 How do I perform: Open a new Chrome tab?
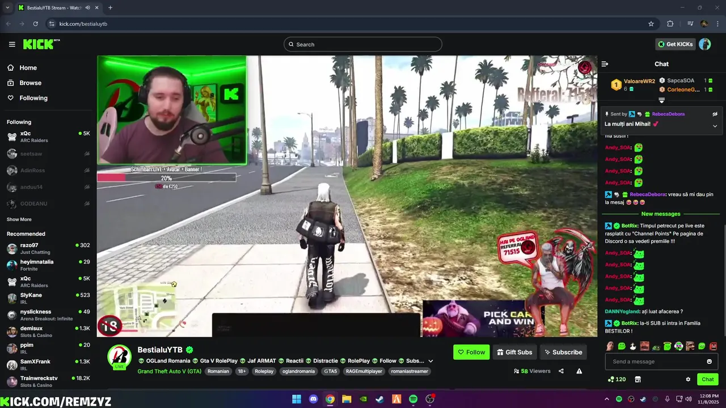coord(110,8)
